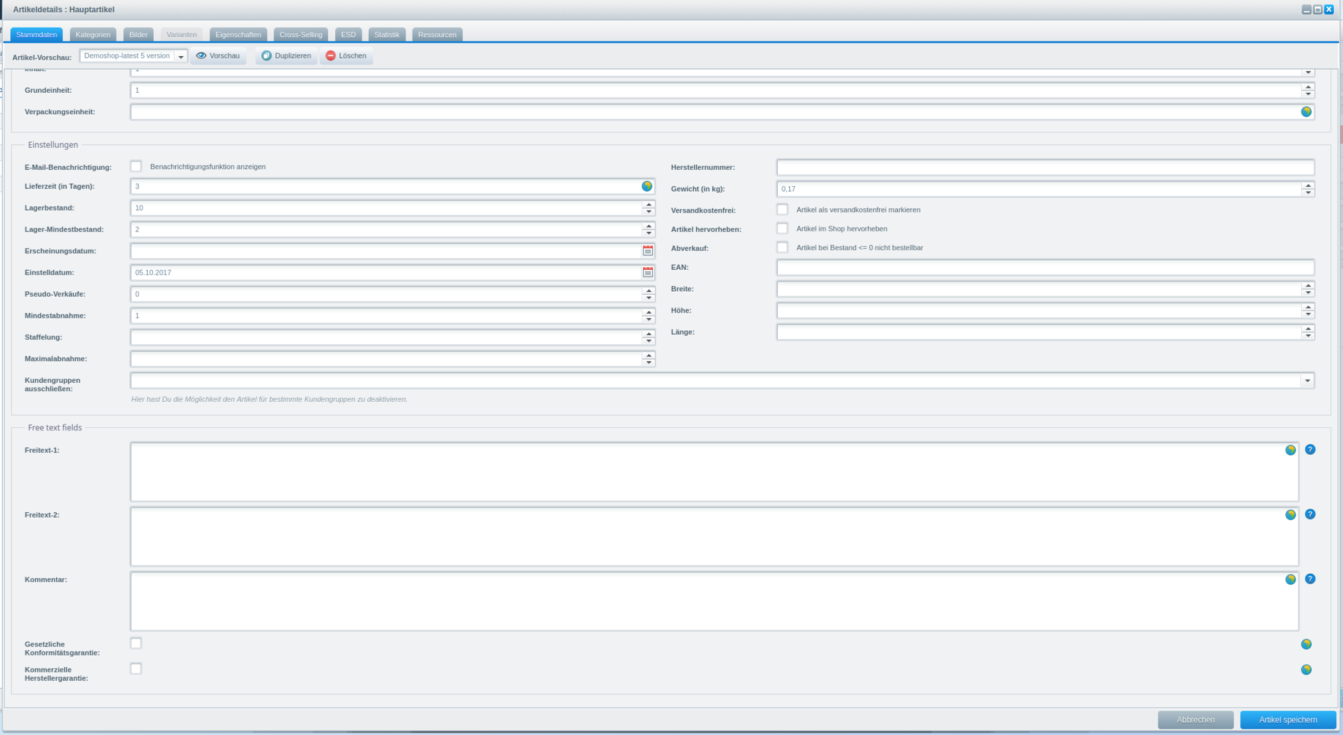Decrease Gewicht value with down spinner
Screen dimensions: 1343x735
click(1308, 193)
